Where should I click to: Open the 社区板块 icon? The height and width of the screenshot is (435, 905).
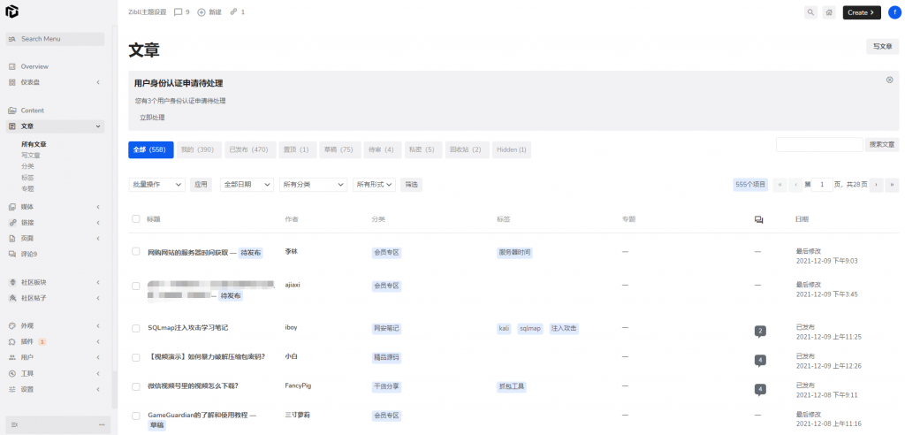12,283
